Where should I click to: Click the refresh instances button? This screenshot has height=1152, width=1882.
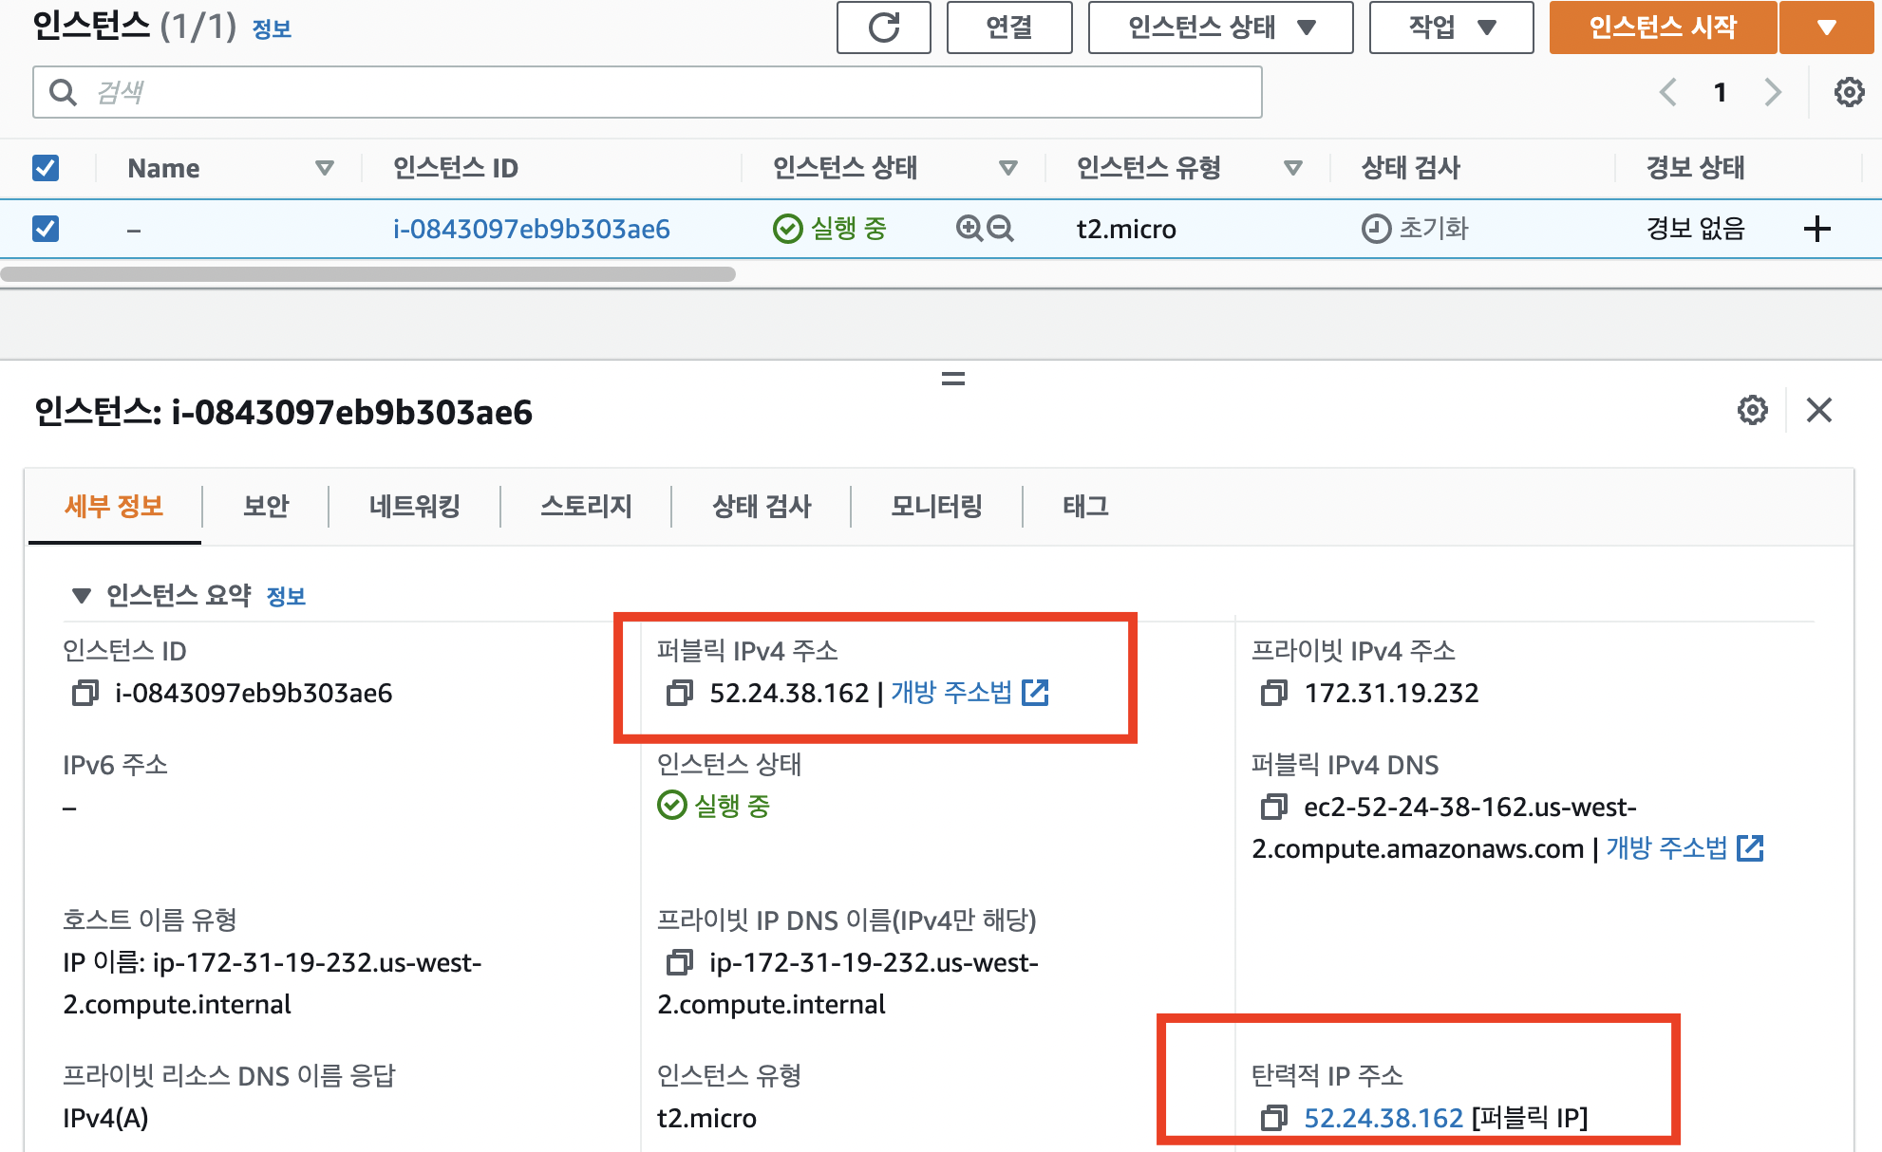pyautogui.click(x=883, y=28)
